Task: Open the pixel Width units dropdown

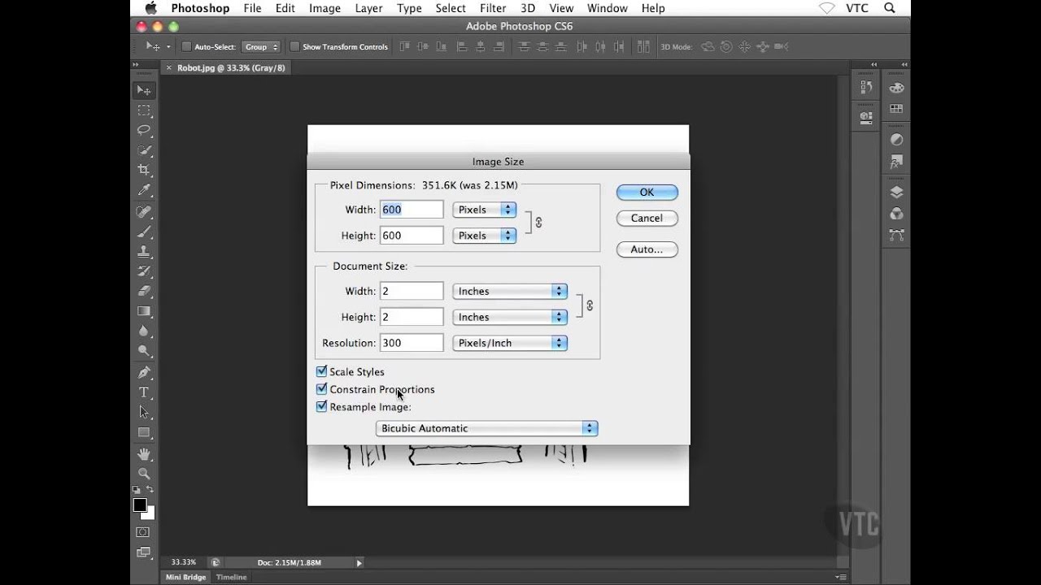Action: pyautogui.click(x=485, y=210)
